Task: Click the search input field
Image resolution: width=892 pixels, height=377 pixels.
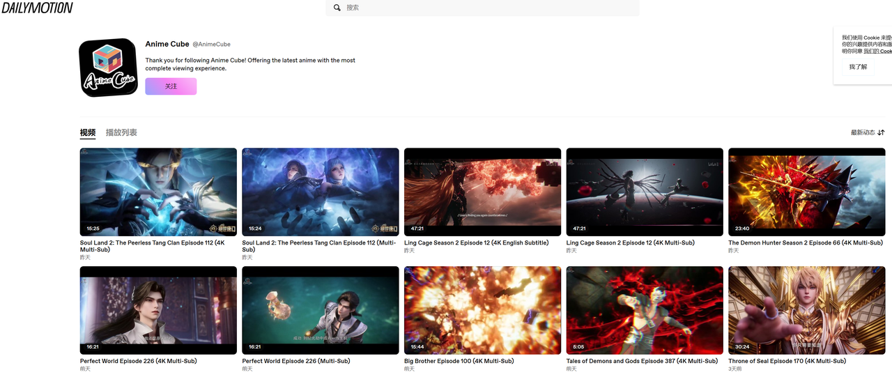Action: (482, 8)
